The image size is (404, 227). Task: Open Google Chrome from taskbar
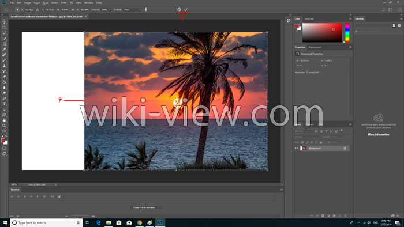[x=140, y=222]
